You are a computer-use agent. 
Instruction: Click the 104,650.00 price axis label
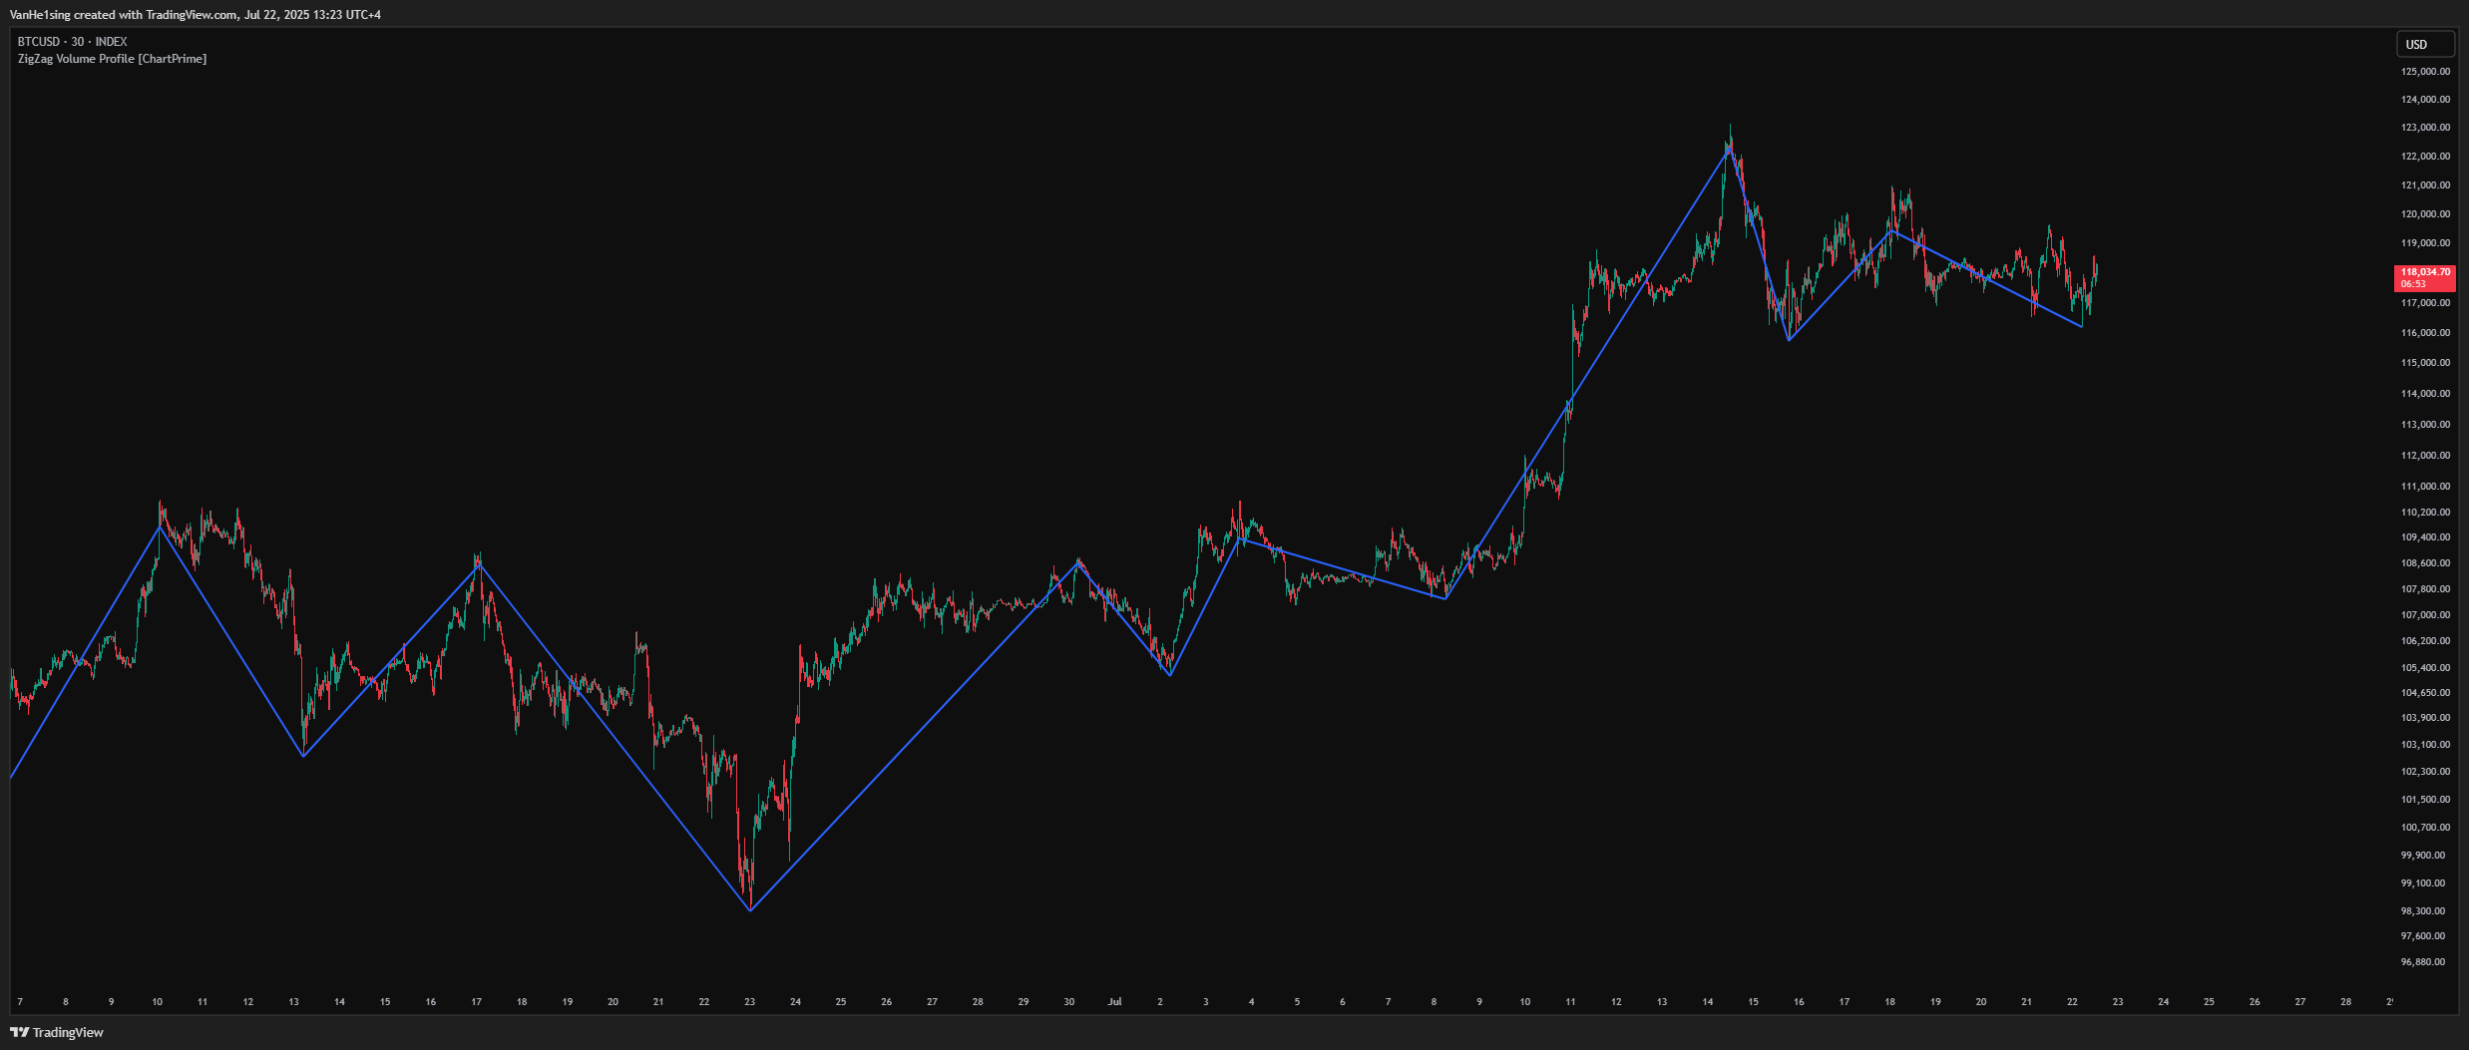(x=2425, y=693)
